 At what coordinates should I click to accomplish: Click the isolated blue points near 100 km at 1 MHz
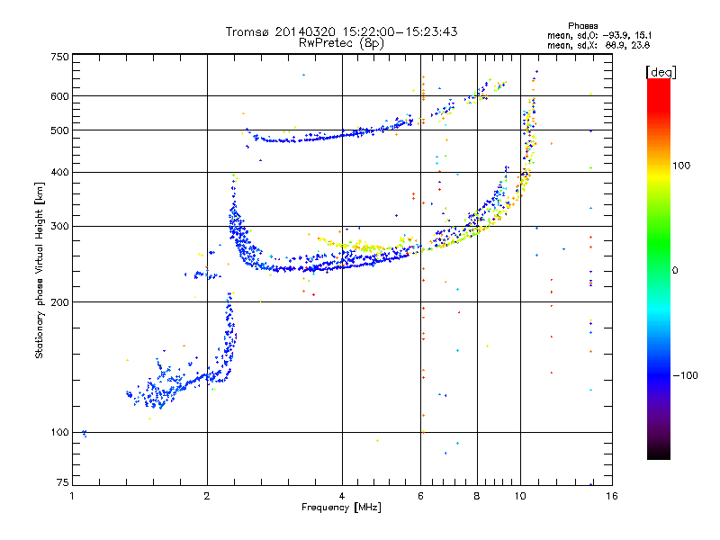pos(84,433)
